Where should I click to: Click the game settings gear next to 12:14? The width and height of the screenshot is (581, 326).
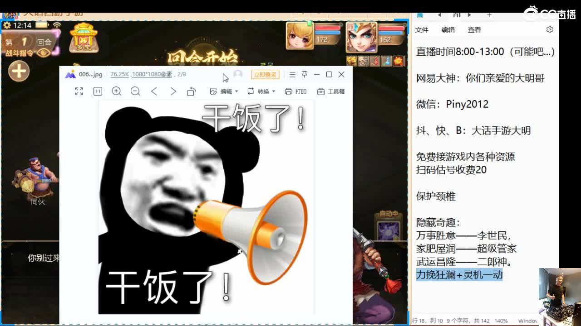7,25
